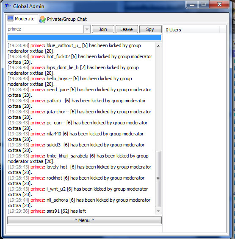Switch to the Moderate tab
Viewport: 235px width, 239px height.
21,19
